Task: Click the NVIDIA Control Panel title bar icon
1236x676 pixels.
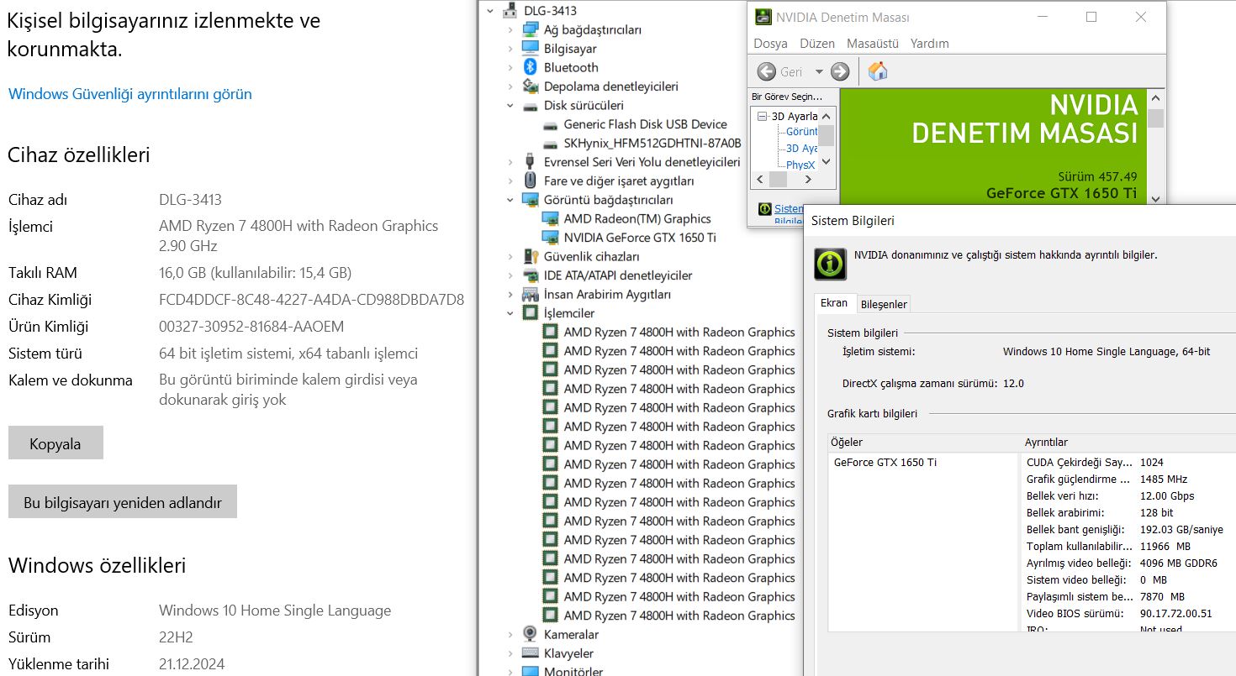Action: click(x=763, y=17)
